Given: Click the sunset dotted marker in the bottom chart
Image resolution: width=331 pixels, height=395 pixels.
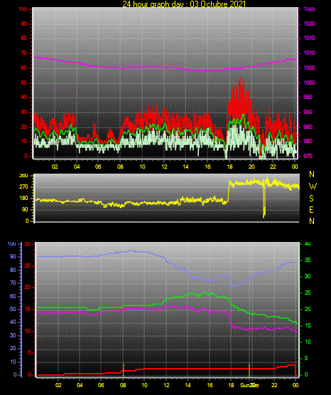Looking at the screenshot, I should (249, 369).
